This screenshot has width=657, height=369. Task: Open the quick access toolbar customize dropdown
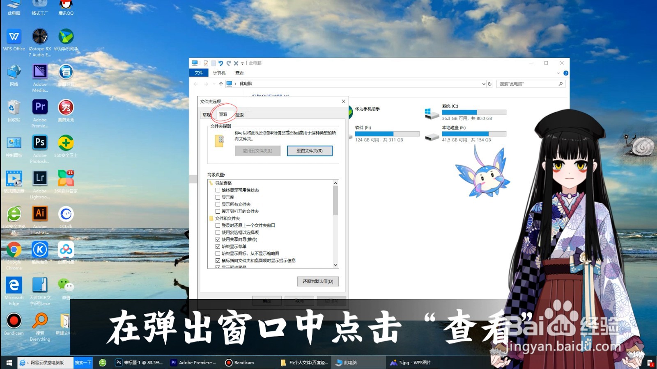tap(242, 63)
